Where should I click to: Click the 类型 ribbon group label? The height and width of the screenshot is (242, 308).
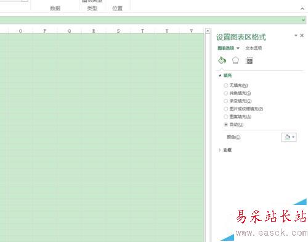pos(92,8)
